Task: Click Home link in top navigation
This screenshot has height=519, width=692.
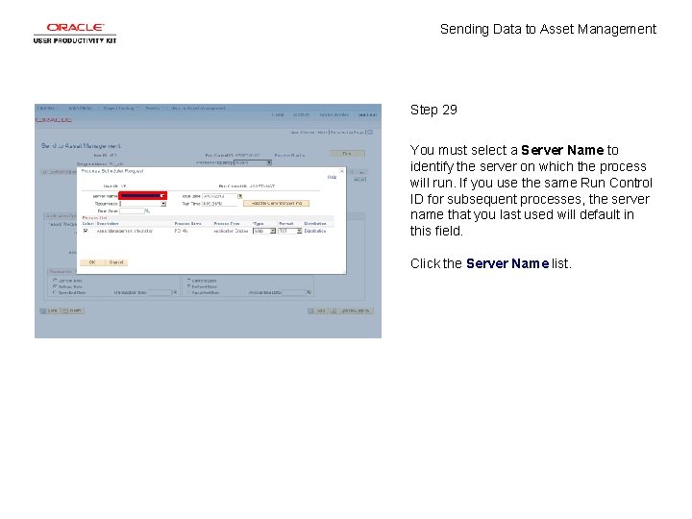Action: [278, 114]
